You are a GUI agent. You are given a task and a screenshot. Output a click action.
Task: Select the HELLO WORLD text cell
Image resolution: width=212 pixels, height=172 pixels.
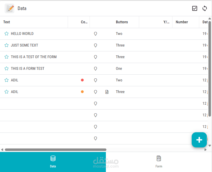(22, 34)
